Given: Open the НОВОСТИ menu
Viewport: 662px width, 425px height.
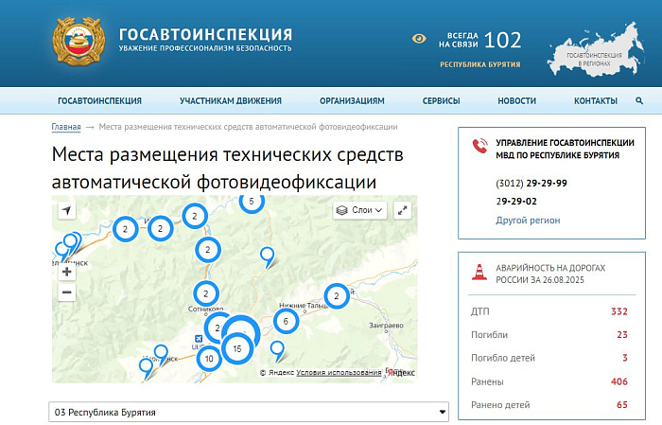Looking at the screenshot, I should coord(516,101).
